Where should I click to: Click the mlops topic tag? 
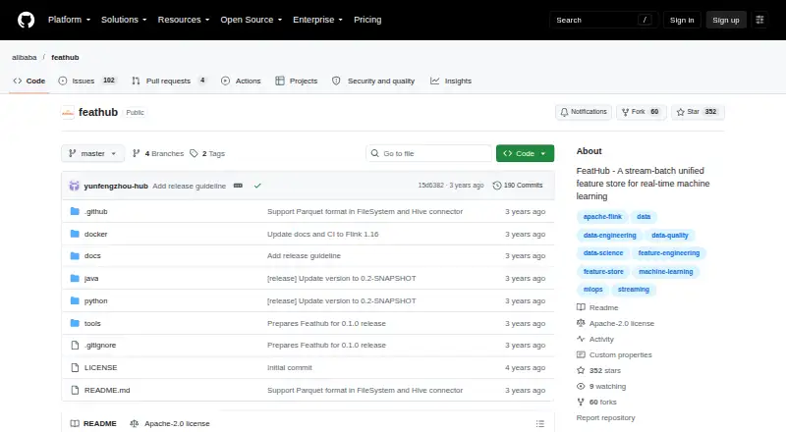pyautogui.click(x=593, y=290)
